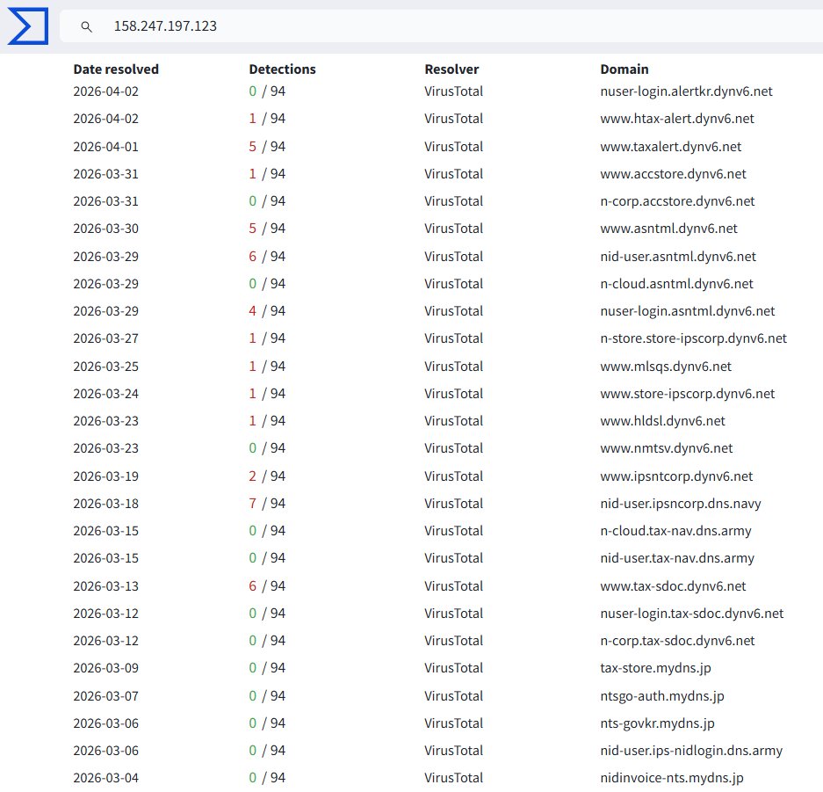Select domain www.hldsl.dynv6.net
The width and height of the screenshot is (823, 792).
coord(662,421)
